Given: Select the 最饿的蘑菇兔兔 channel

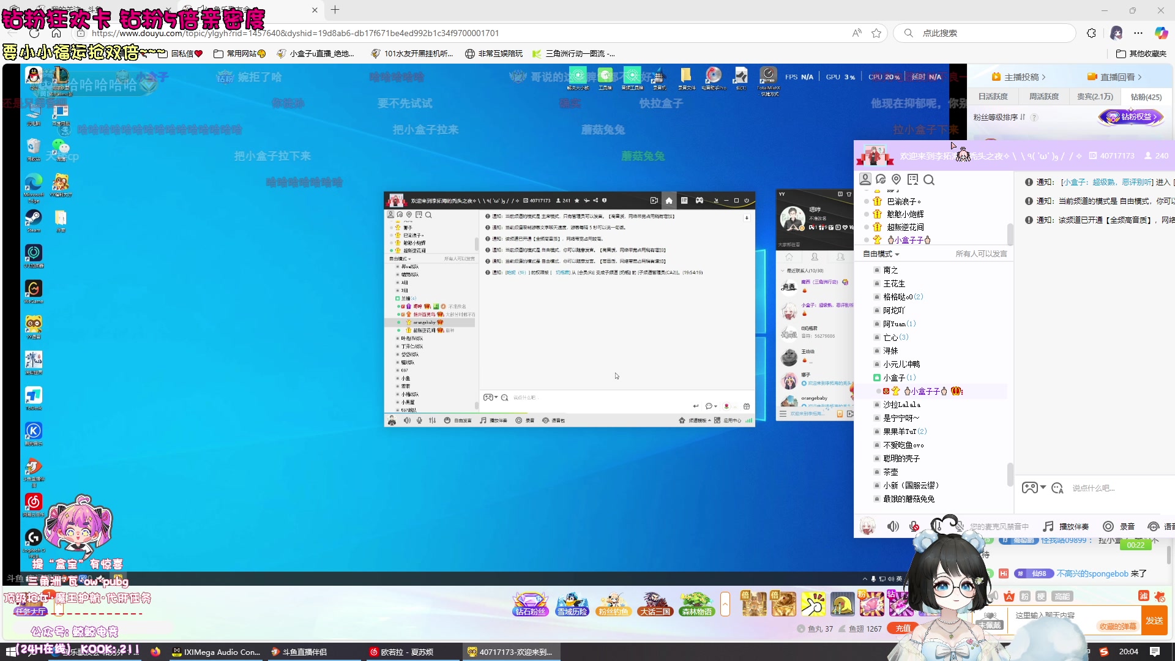Looking at the screenshot, I should [x=909, y=499].
